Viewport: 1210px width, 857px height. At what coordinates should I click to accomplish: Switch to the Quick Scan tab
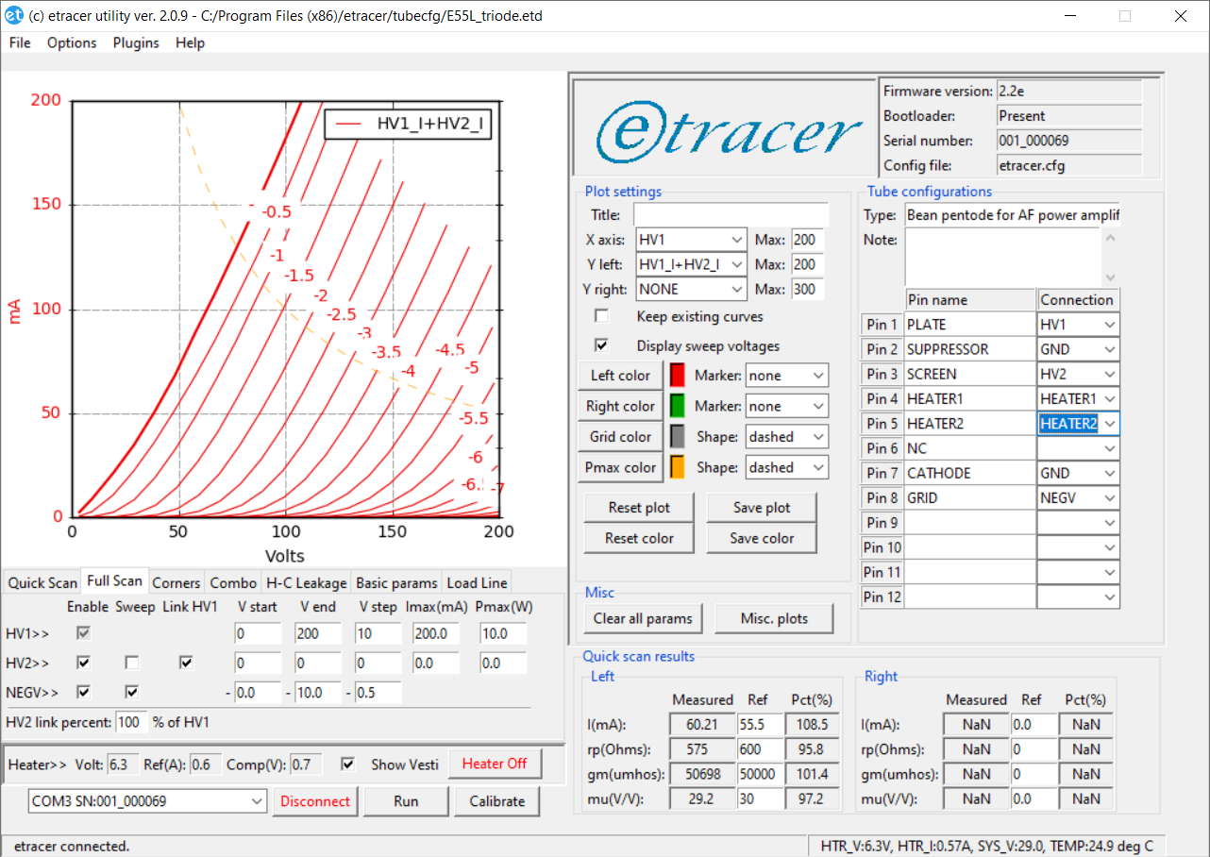(x=42, y=582)
